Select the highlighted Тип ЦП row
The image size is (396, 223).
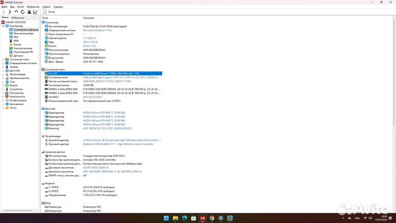coord(103,73)
